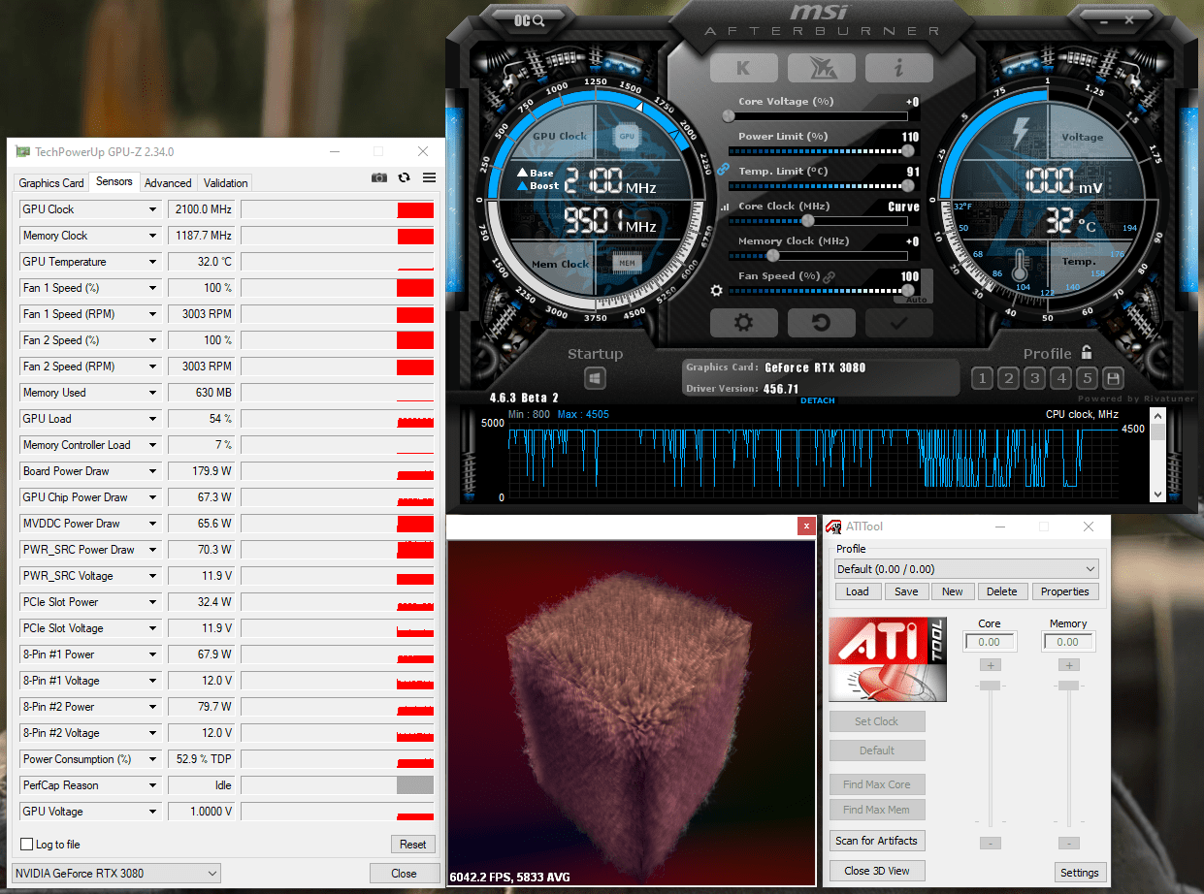Switch to the Sensors tab

click(114, 181)
